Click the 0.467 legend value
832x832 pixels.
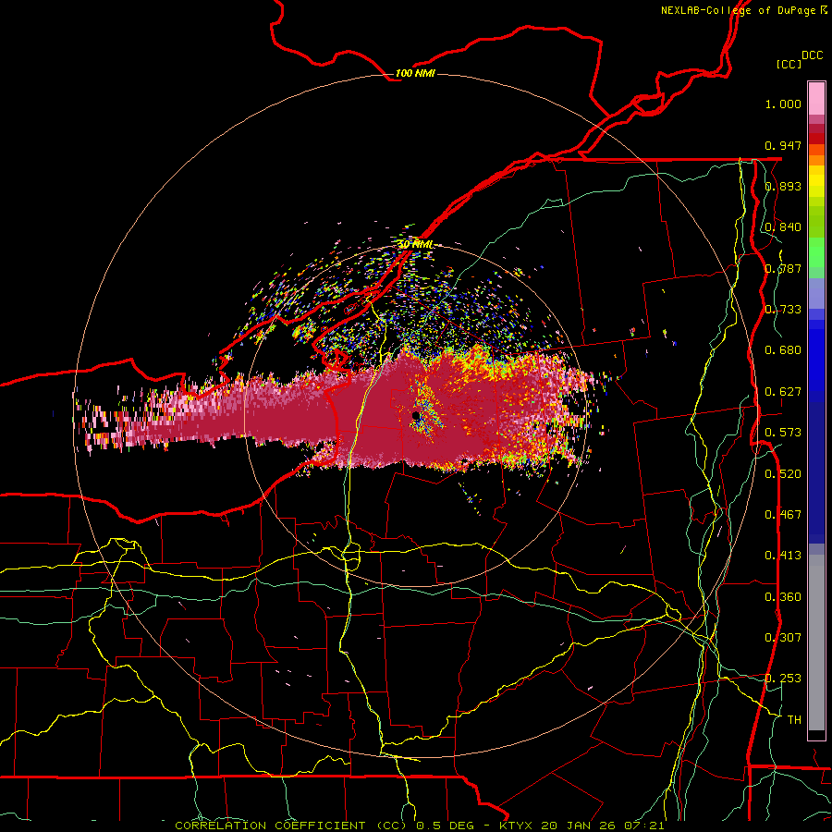(783, 515)
